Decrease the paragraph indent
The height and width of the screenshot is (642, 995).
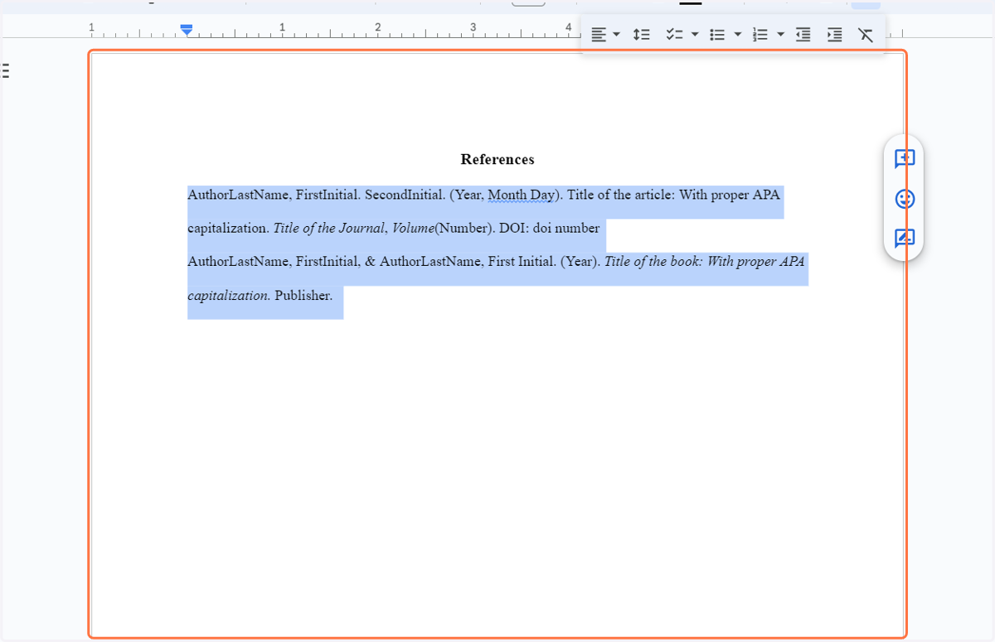coord(803,35)
